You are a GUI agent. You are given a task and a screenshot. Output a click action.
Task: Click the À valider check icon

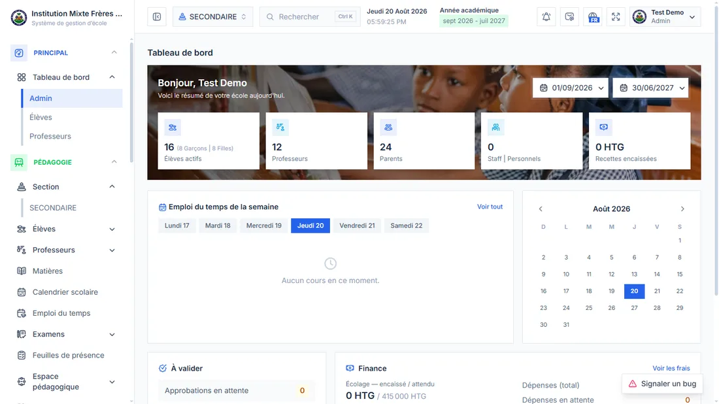(x=163, y=368)
